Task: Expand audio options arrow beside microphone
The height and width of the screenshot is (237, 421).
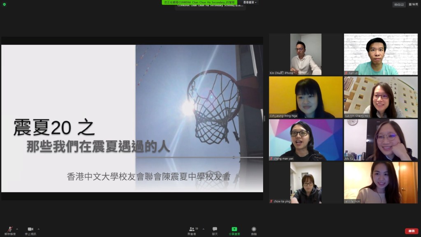Action: coord(17,229)
